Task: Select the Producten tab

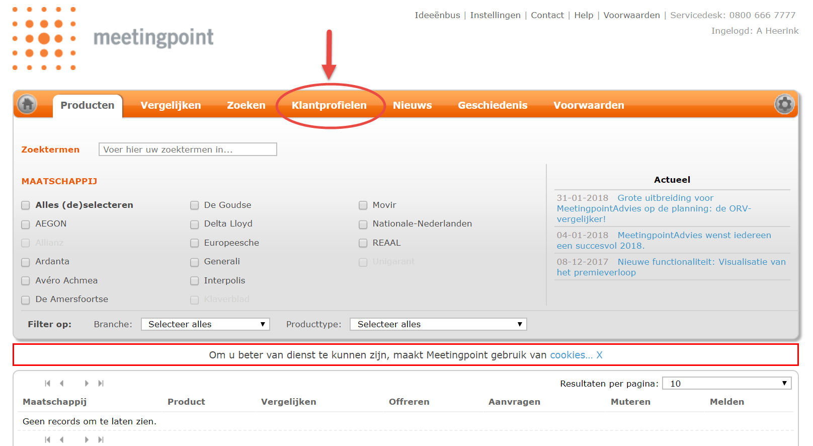Action: [88, 105]
